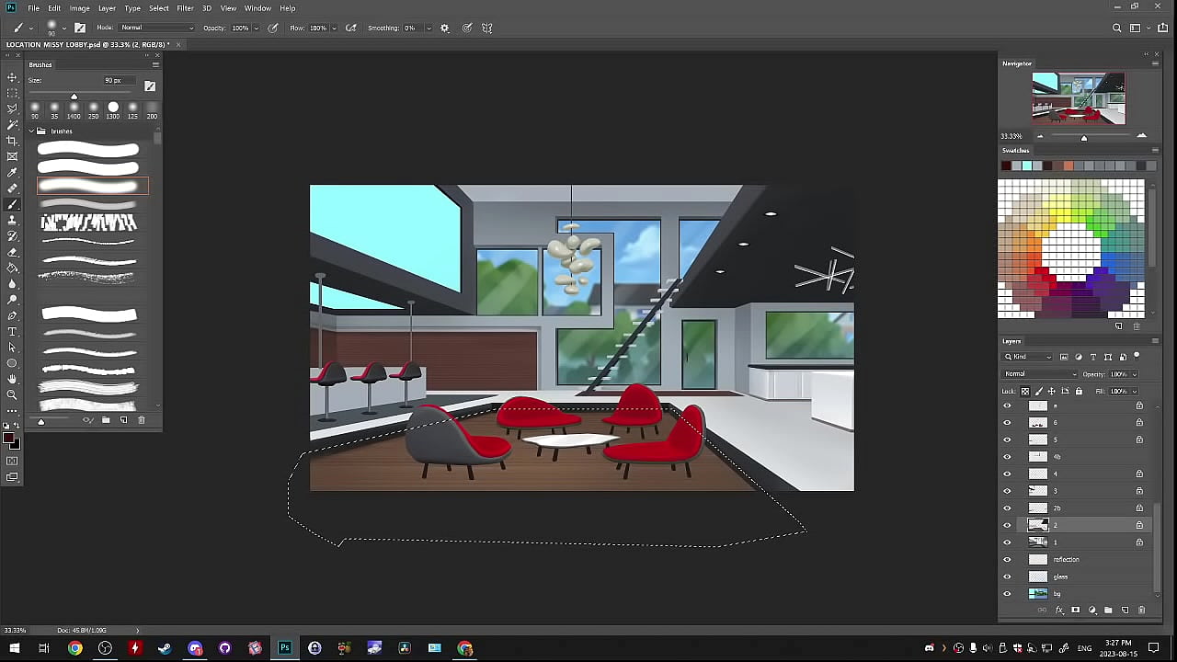
Task: Click the Navigator preview thumbnail
Action: point(1078,98)
